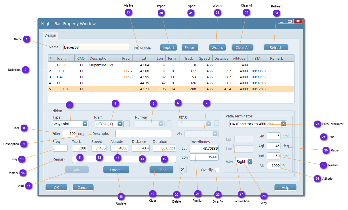The height and width of the screenshot is (210, 348).
Task: Click the ellipsis button beside Ident
Action: pyautogui.click(x=127, y=124)
